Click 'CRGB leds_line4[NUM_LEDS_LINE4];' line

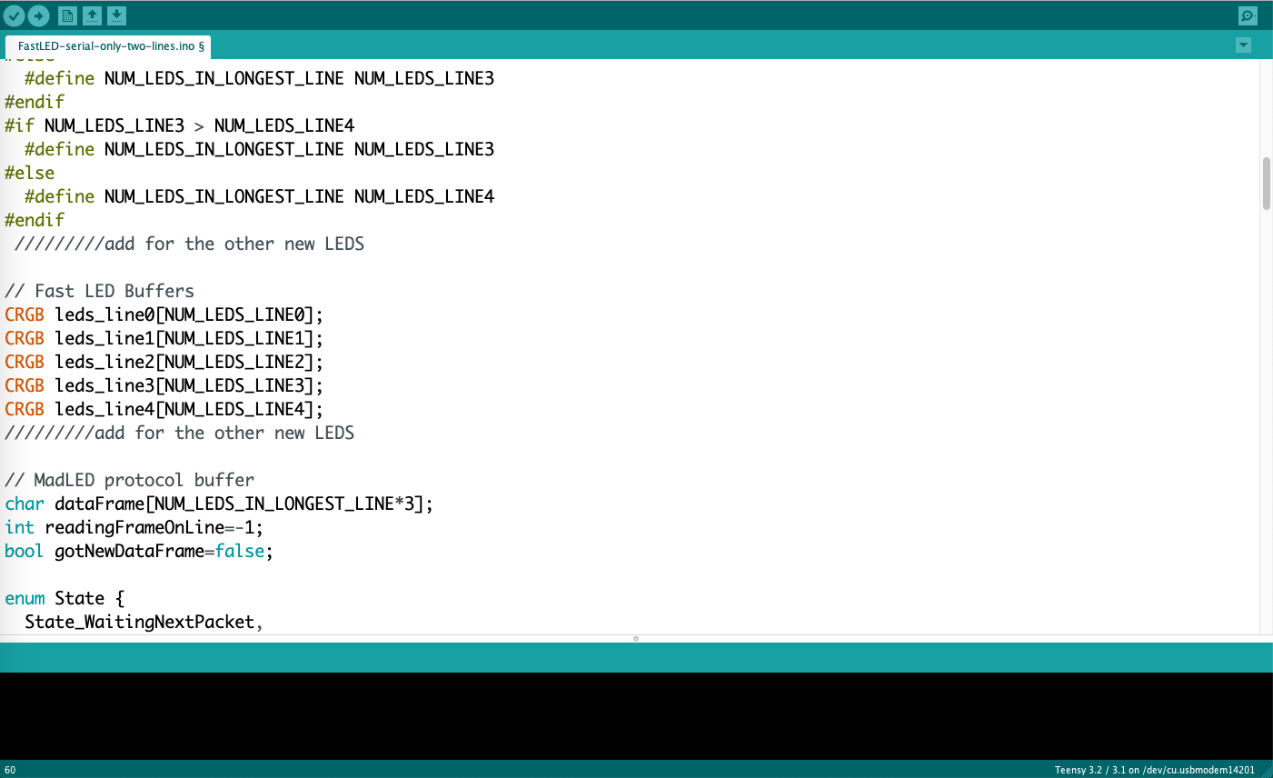164,409
